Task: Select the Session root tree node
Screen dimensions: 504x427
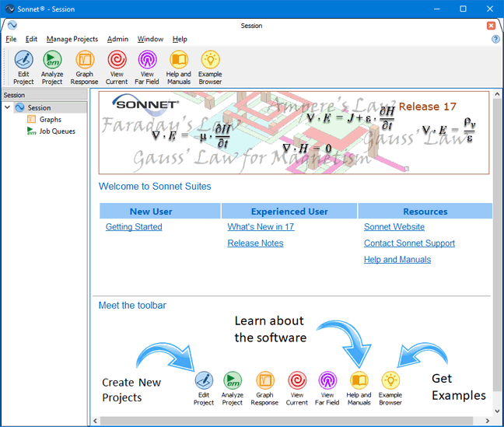Action: click(x=39, y=107)
